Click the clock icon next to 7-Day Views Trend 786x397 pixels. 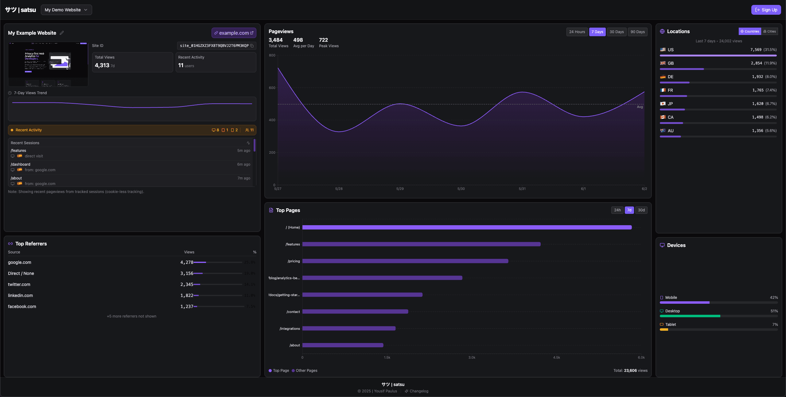10,93
